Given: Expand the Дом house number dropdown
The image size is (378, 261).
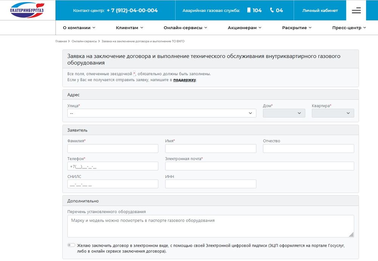Looking at the screenshot, I should [x=284, y=113].
